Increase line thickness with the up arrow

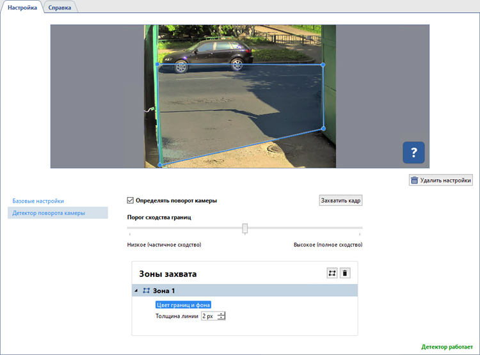pyautogui.click(x=221, y=313)
